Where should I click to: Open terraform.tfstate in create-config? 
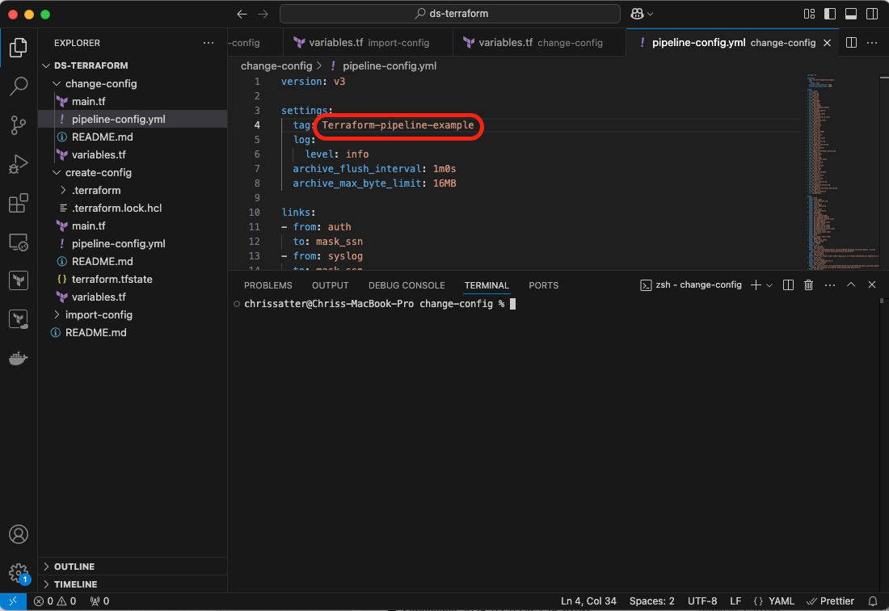(112, 279)
